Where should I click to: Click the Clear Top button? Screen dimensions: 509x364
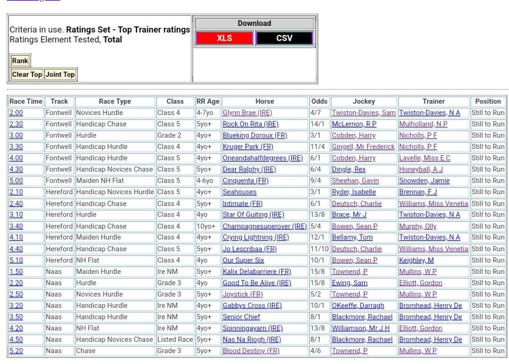click(27, 75)
